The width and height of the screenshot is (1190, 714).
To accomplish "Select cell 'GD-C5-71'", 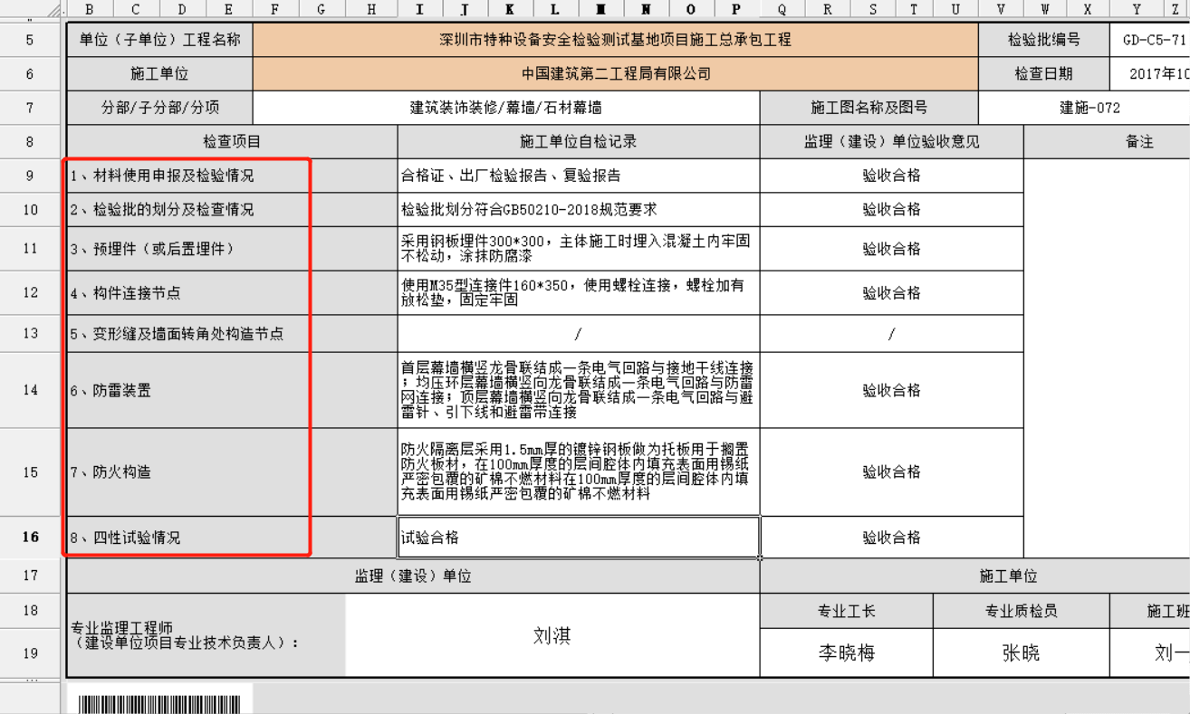I will click(x=1150, y=40).
